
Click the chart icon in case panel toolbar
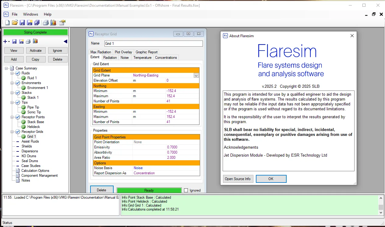click(35, 41)
